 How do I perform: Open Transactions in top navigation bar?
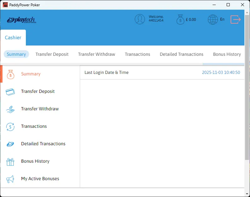[137, 54]
